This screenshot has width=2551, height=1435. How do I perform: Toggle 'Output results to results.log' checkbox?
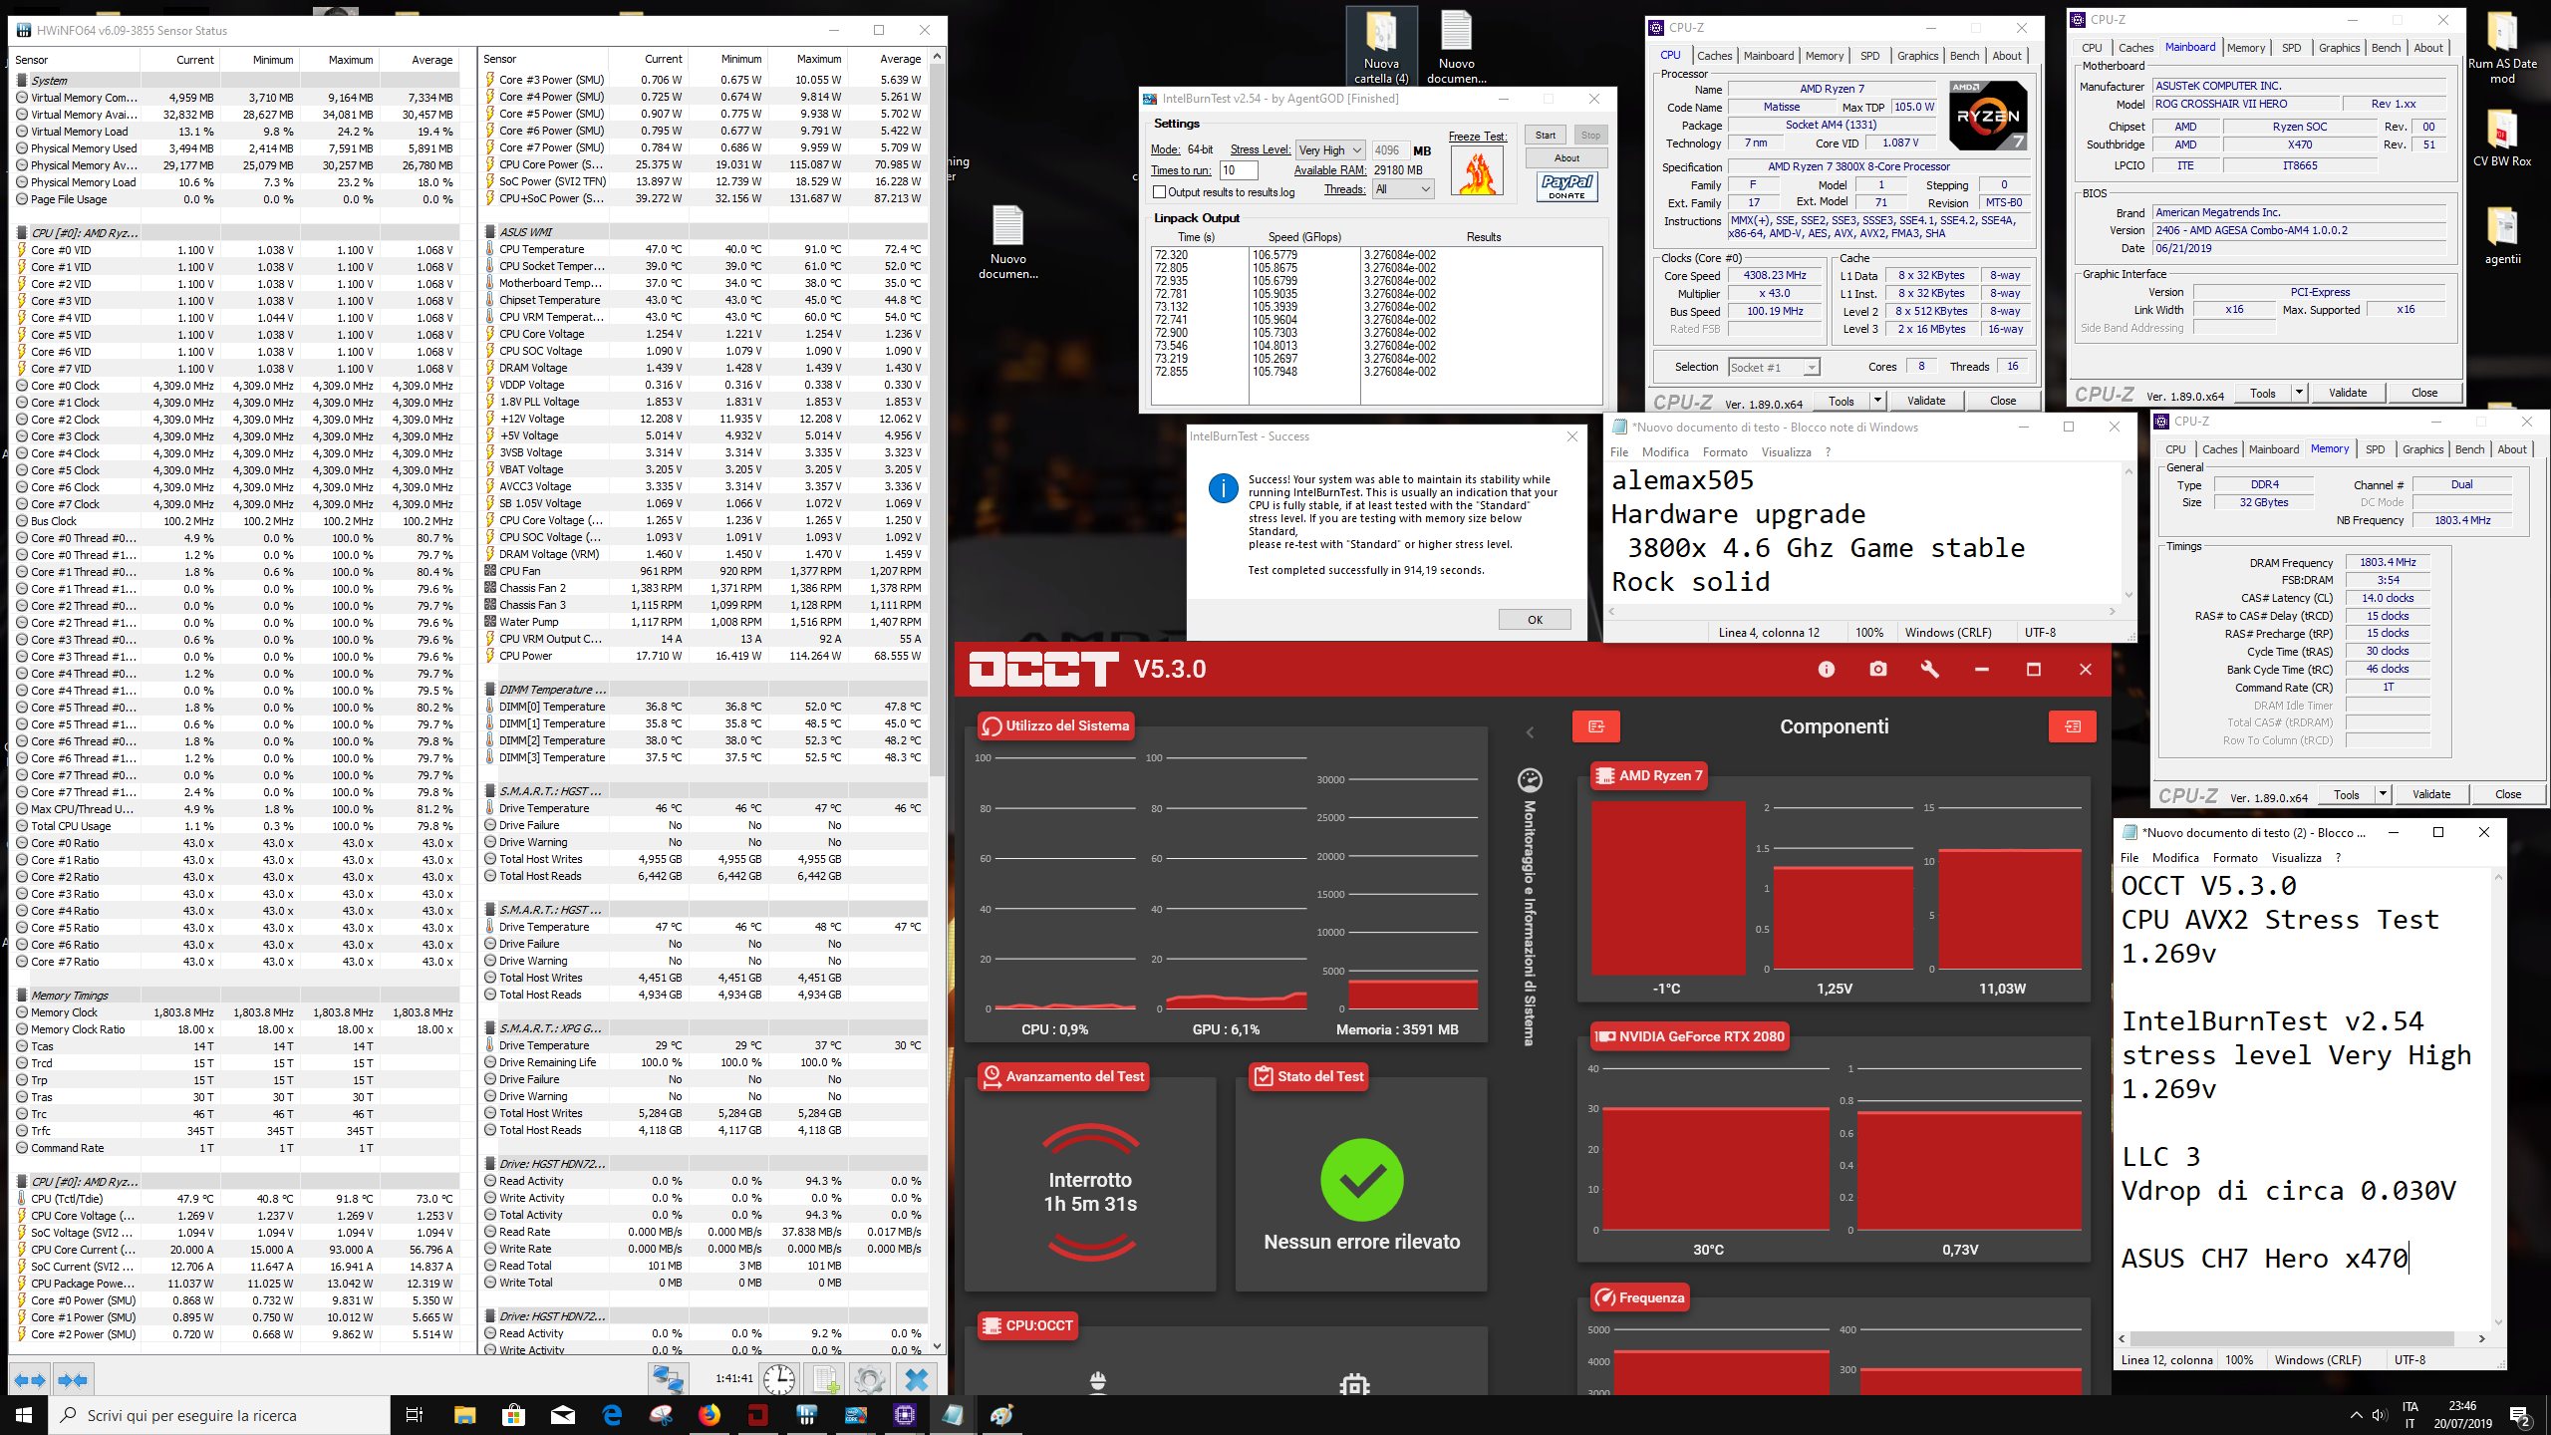[1160, 192]
